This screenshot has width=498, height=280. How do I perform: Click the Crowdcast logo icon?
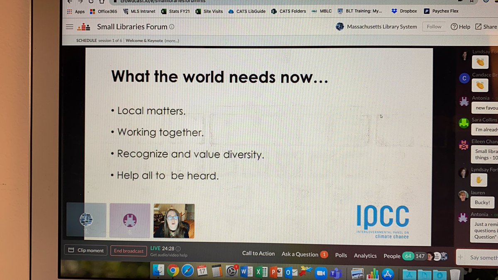(84, 27)
